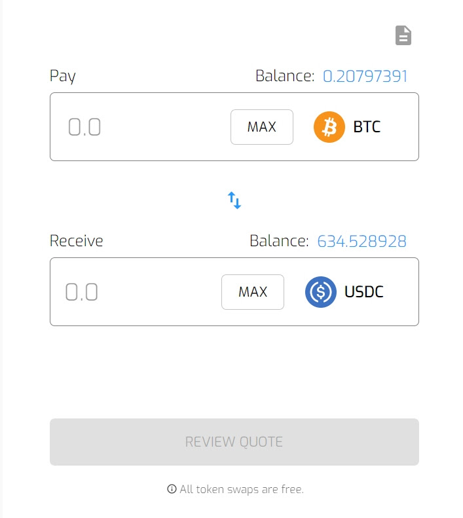This screenshot has height=518, width=463.
Task: Click the Pay section heading
Action: (x=63, y=76)
